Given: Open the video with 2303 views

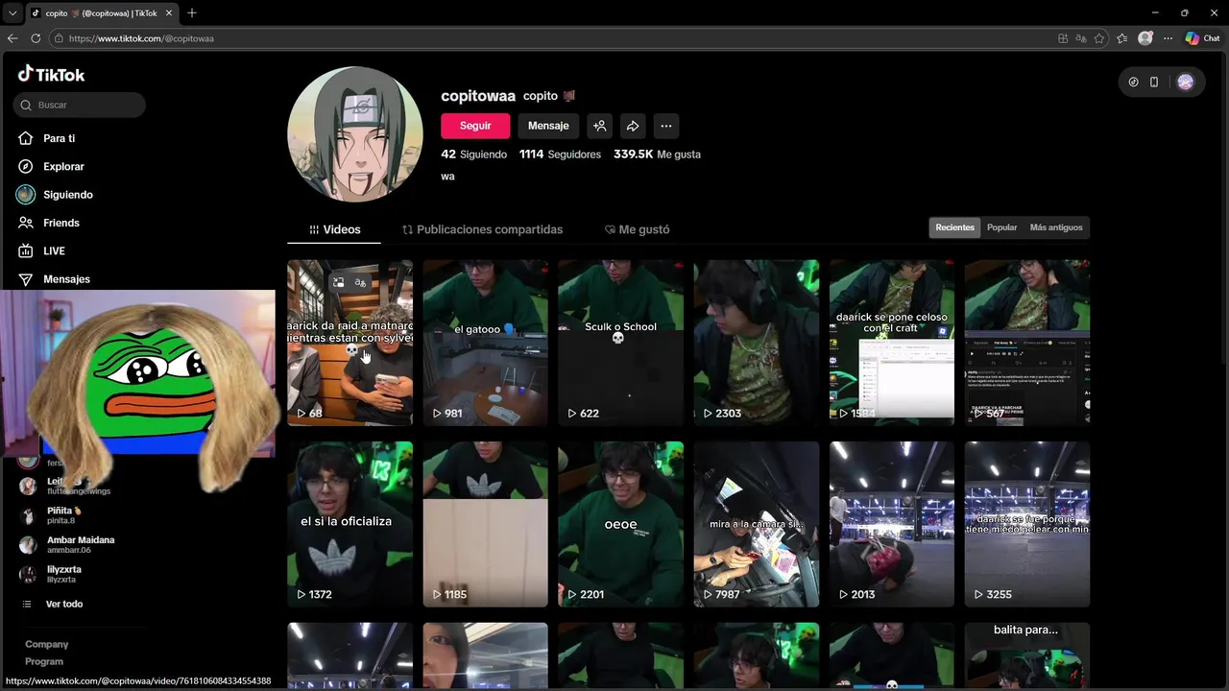Looking at the screenshot, I should coord(756,343).
